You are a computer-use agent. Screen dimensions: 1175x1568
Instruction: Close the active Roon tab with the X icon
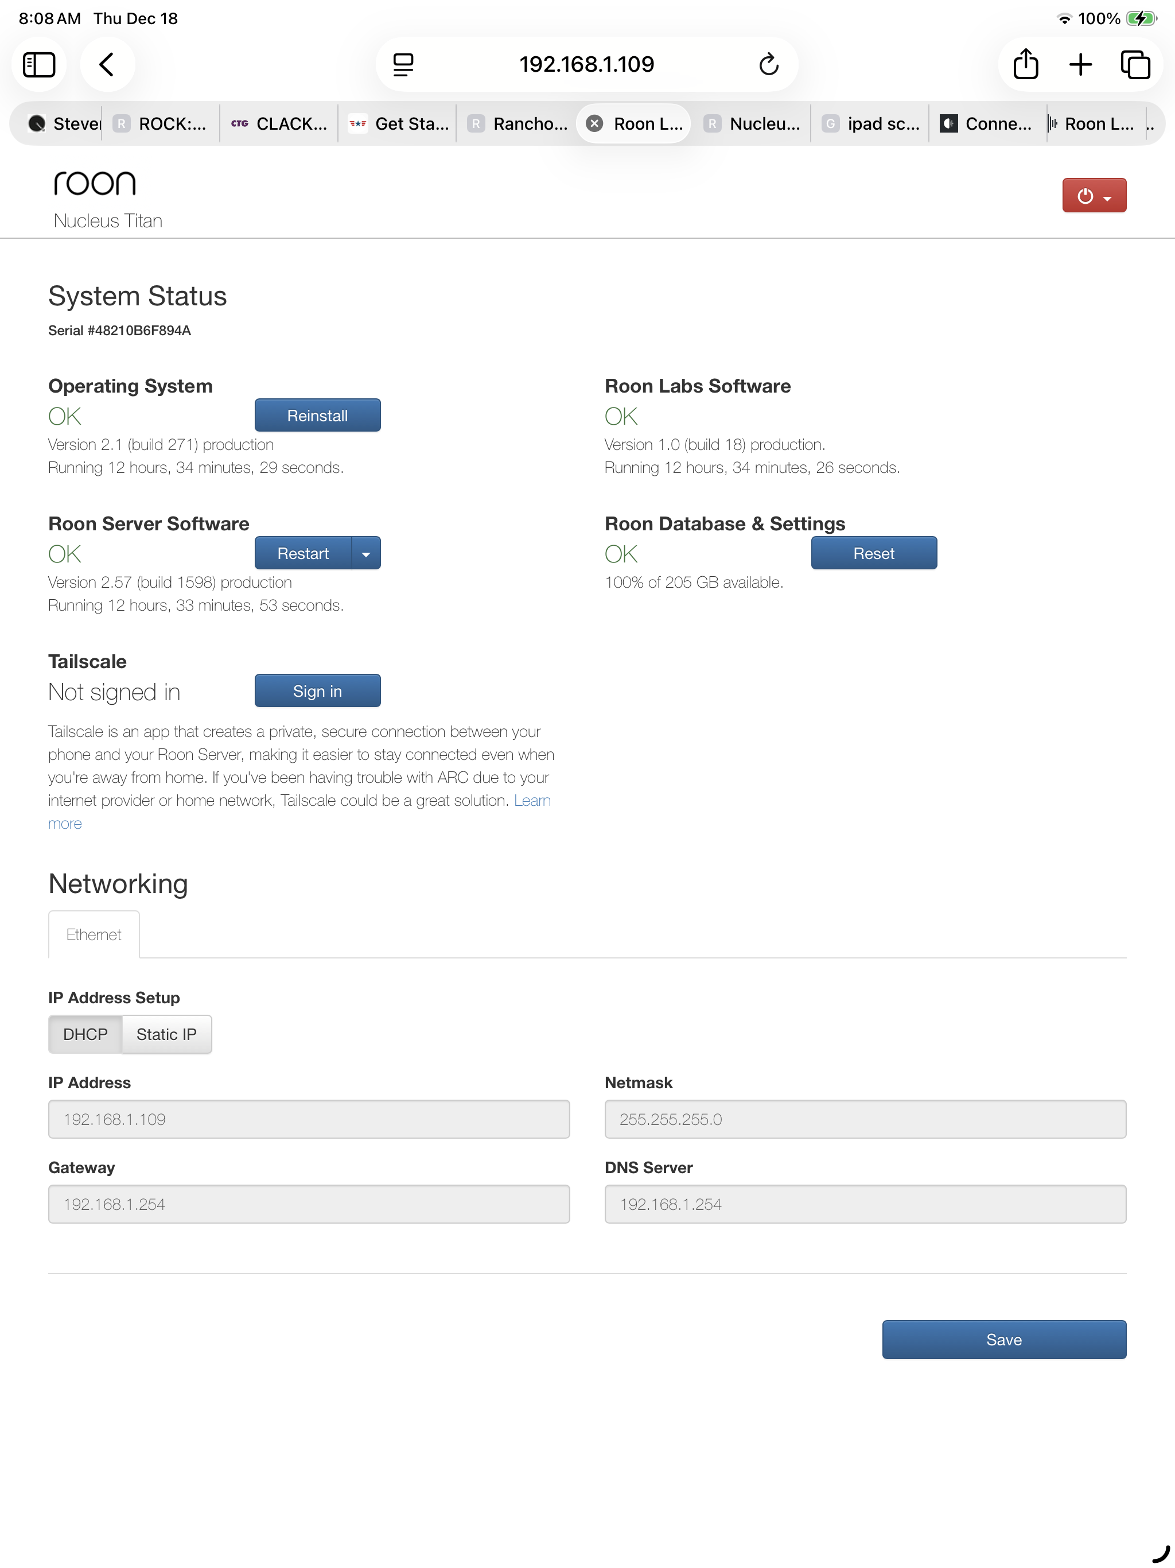pyautogui.click(x=594, y=123)
